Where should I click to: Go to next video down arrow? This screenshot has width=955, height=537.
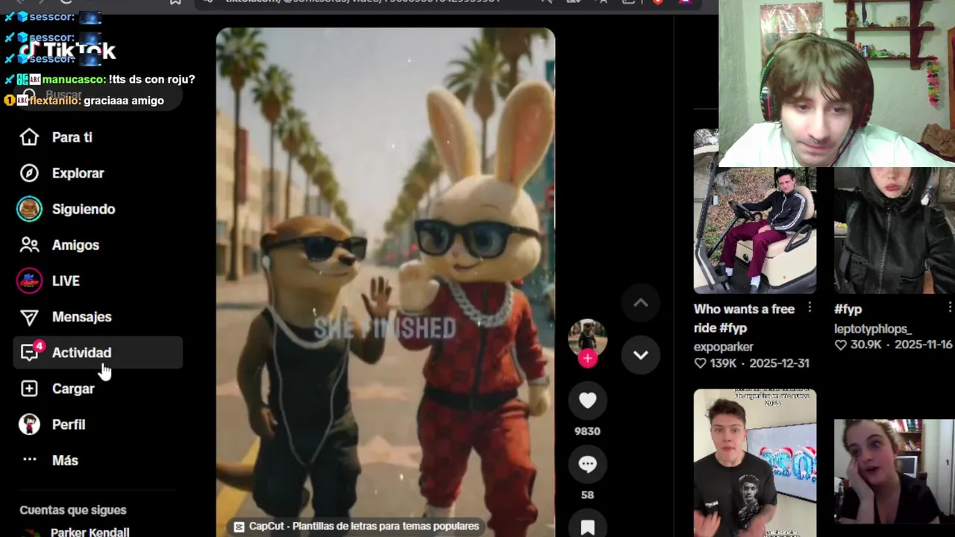point(641,355)
